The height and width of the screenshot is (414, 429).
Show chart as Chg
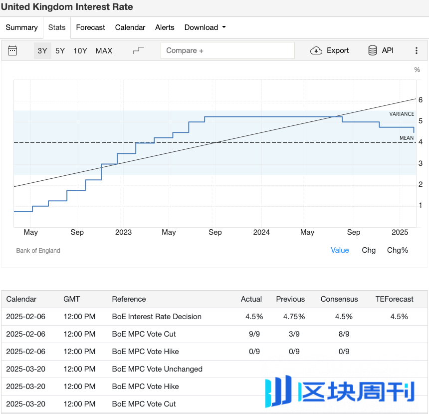369,250
